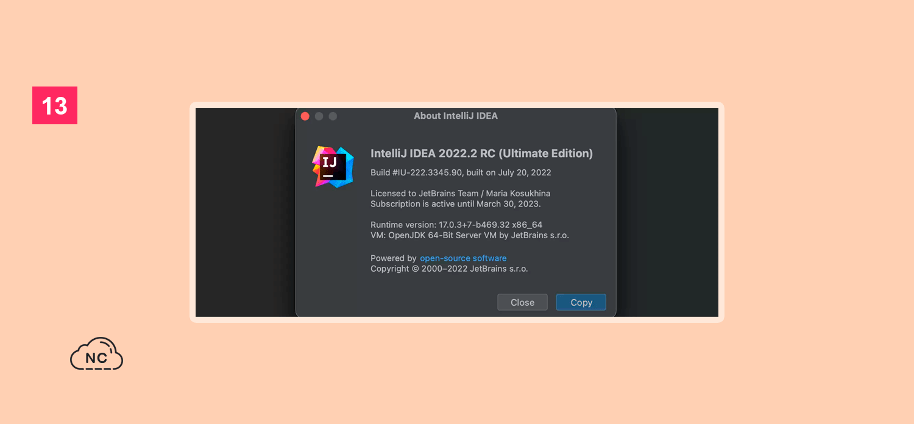
Task: Click the Copy button
Action: [581, 302]
